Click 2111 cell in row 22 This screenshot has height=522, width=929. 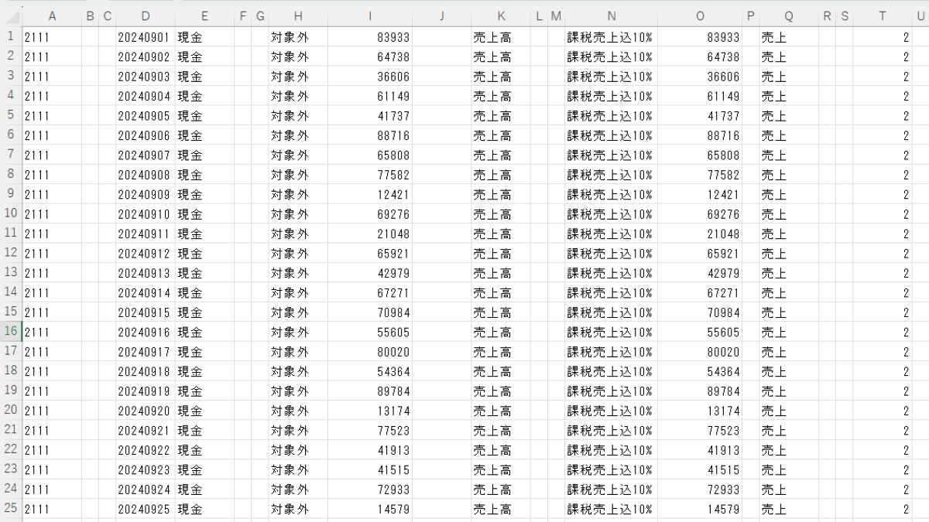52,450
